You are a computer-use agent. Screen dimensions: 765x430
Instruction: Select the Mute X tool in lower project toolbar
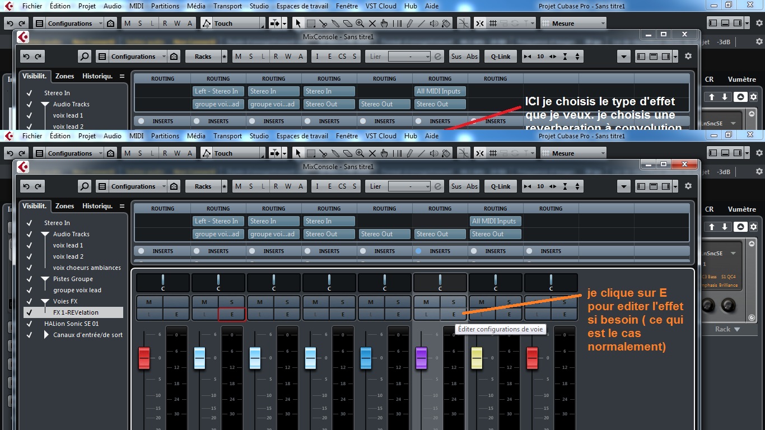click(x=372, y=153)
